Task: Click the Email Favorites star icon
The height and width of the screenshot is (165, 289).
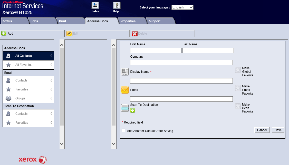Action: pos(8,89)
